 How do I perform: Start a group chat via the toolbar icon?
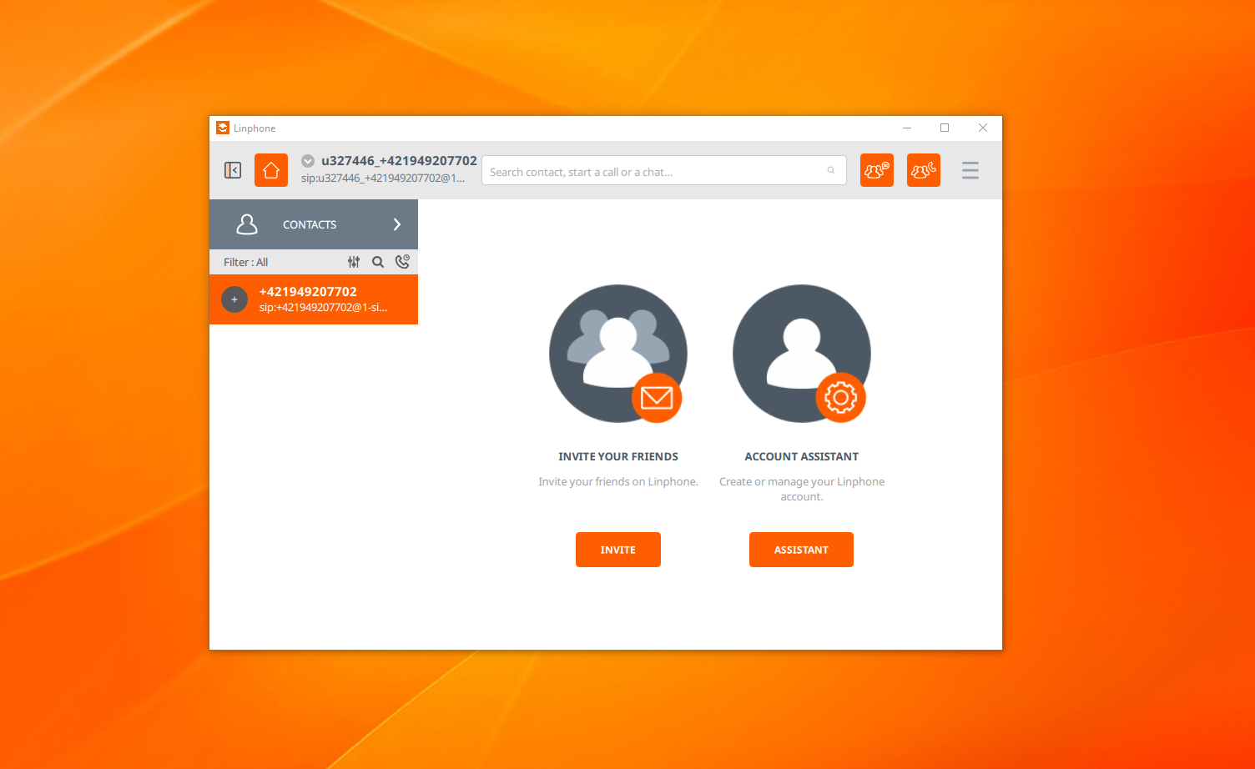tap(876, 170)
